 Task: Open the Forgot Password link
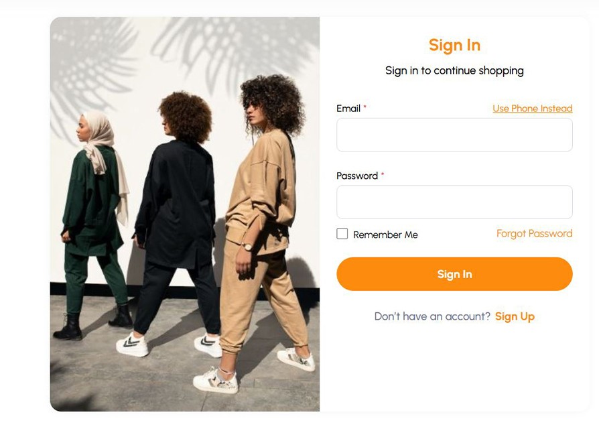tap(534, 233)
